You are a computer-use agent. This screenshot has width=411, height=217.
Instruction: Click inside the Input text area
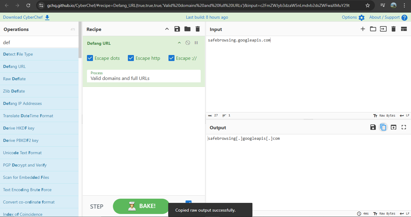click(308, 74)
